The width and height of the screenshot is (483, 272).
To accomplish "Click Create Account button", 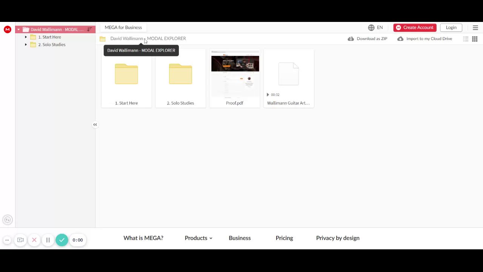I will point(415,28).
